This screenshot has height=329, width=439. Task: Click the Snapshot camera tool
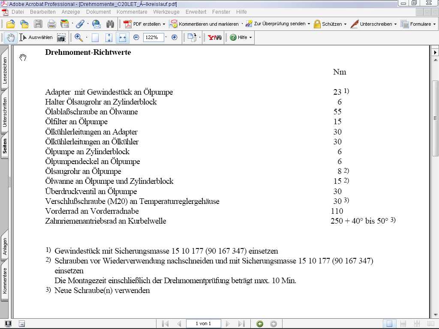61,38
